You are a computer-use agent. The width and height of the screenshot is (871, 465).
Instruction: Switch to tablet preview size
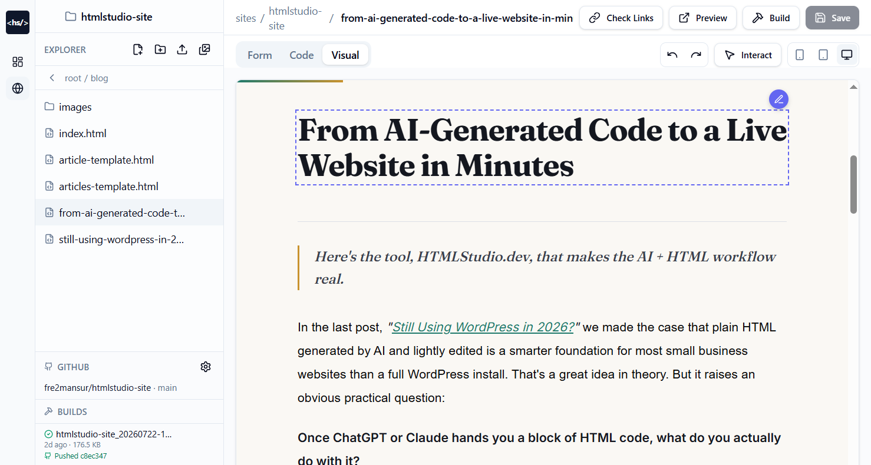[x=823, y=55]
